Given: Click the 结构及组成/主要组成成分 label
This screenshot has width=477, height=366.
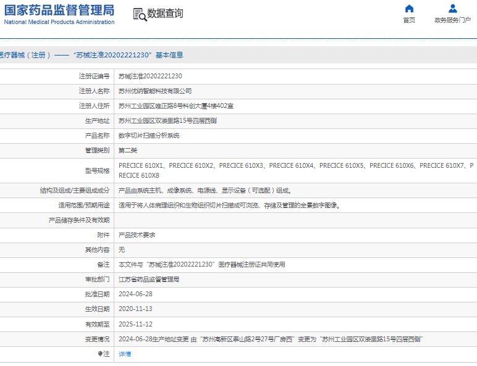Looking at the screenshot, I should (x=75, y=191).
